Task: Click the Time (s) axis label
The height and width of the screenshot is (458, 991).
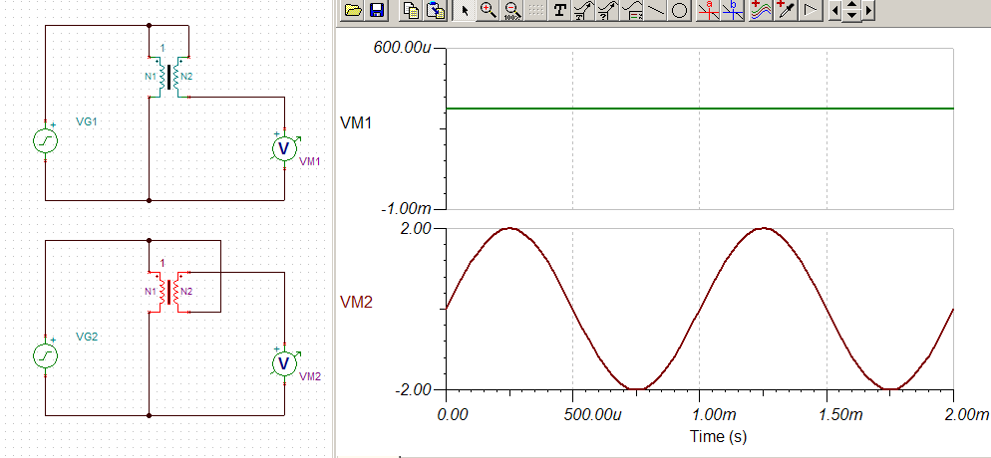Action: click(x=719, y=436)
